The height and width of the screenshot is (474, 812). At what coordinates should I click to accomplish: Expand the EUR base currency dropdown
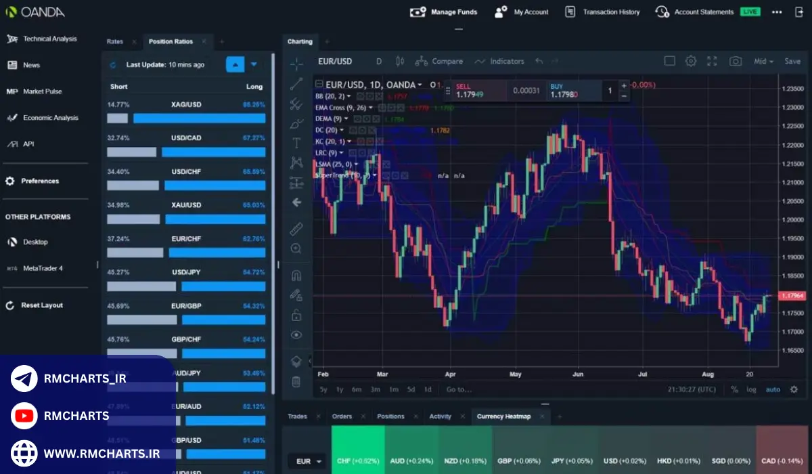(308, 461)
